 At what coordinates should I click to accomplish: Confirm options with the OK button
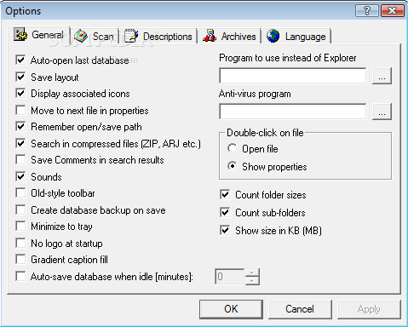231,309
